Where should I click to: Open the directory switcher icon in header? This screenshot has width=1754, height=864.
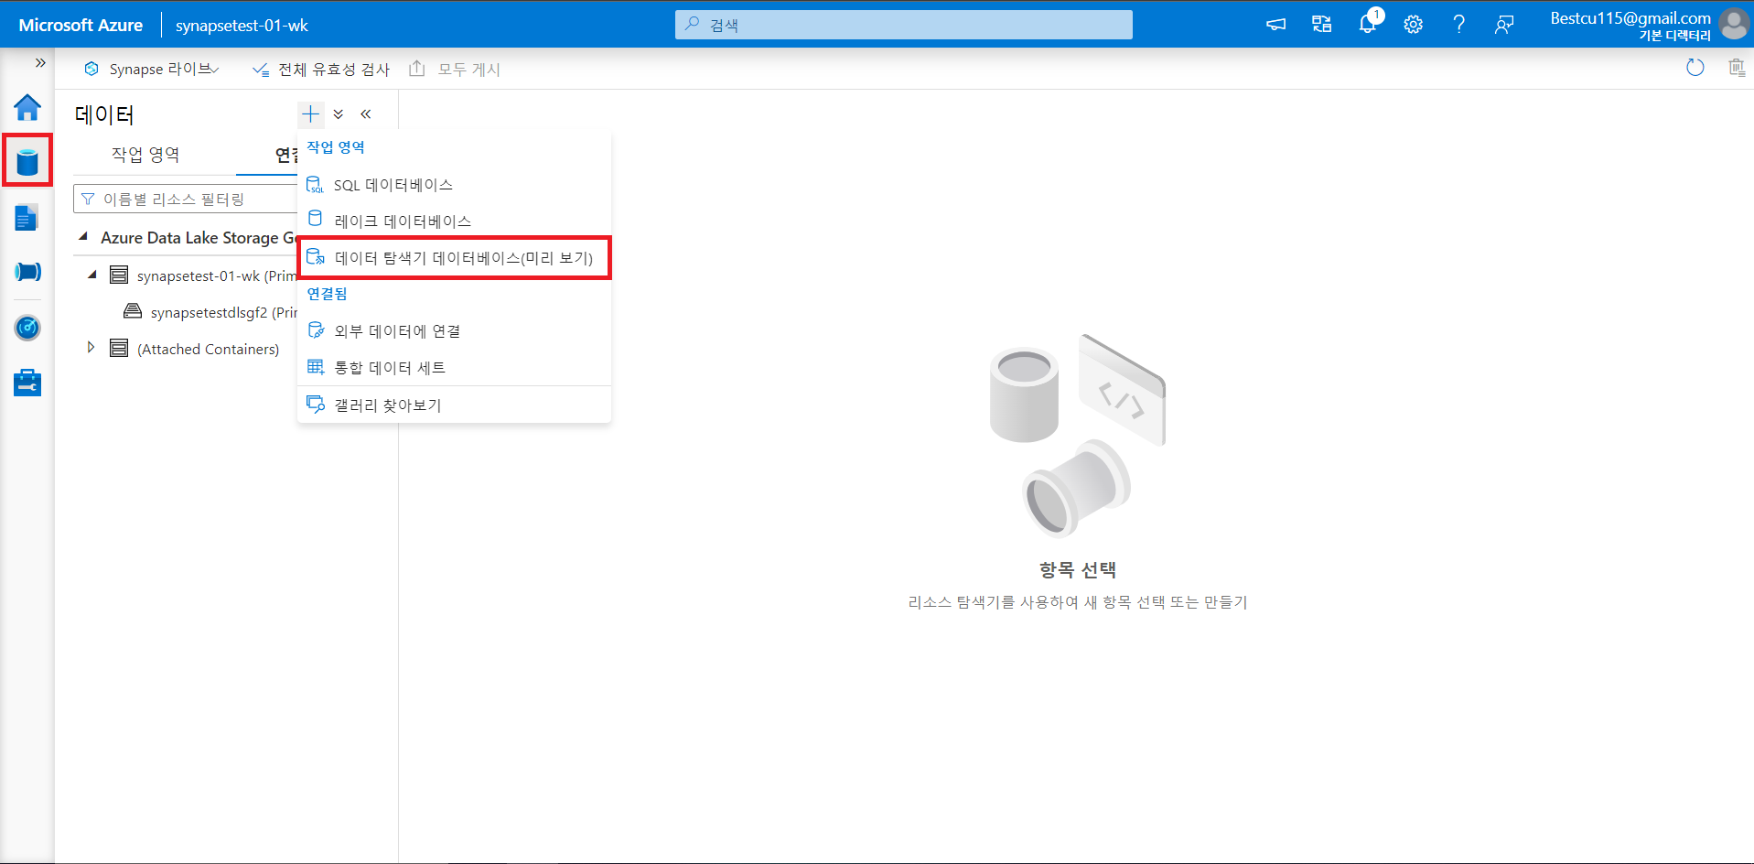pos(1321,25)
